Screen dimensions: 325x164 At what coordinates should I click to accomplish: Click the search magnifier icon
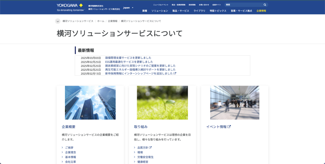265,5
